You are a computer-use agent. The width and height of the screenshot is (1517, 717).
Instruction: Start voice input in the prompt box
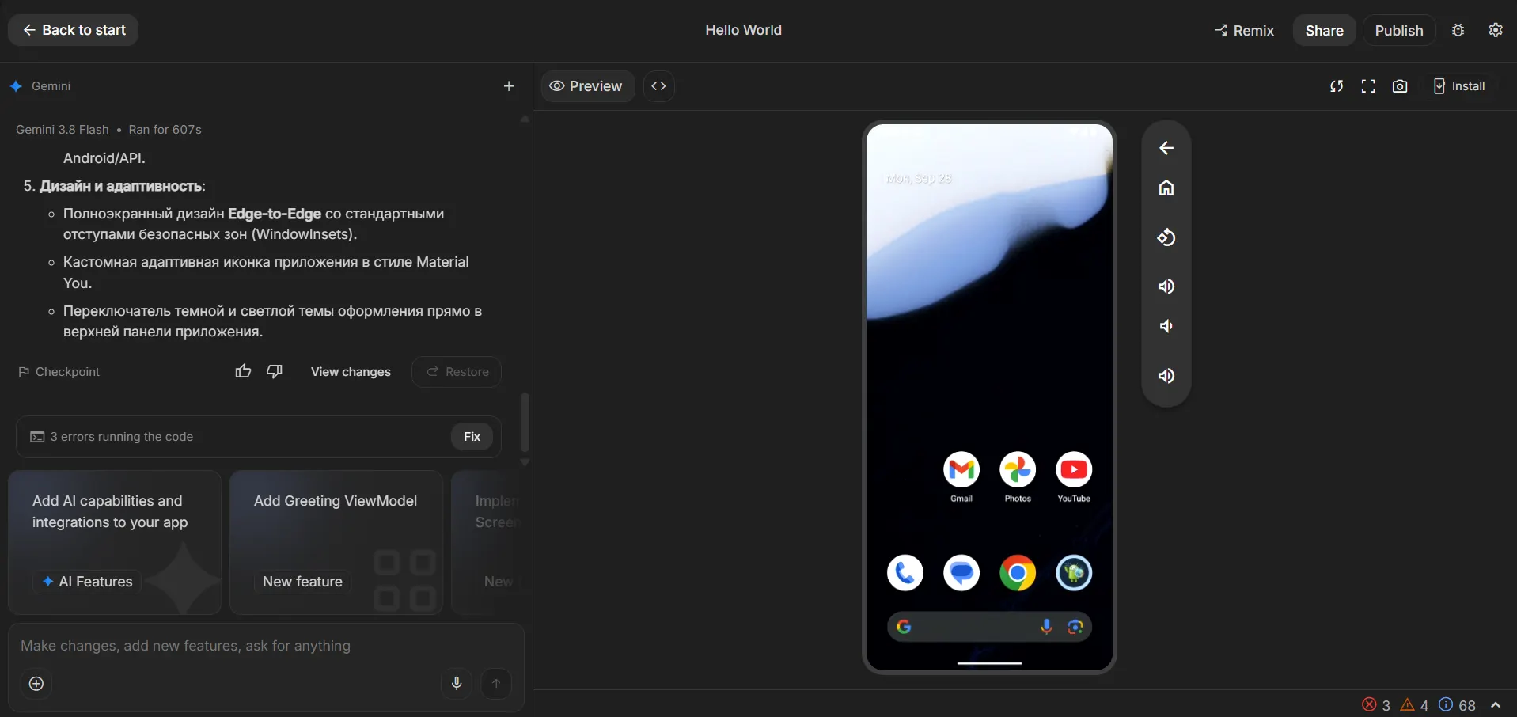click(x=457, y=684)
